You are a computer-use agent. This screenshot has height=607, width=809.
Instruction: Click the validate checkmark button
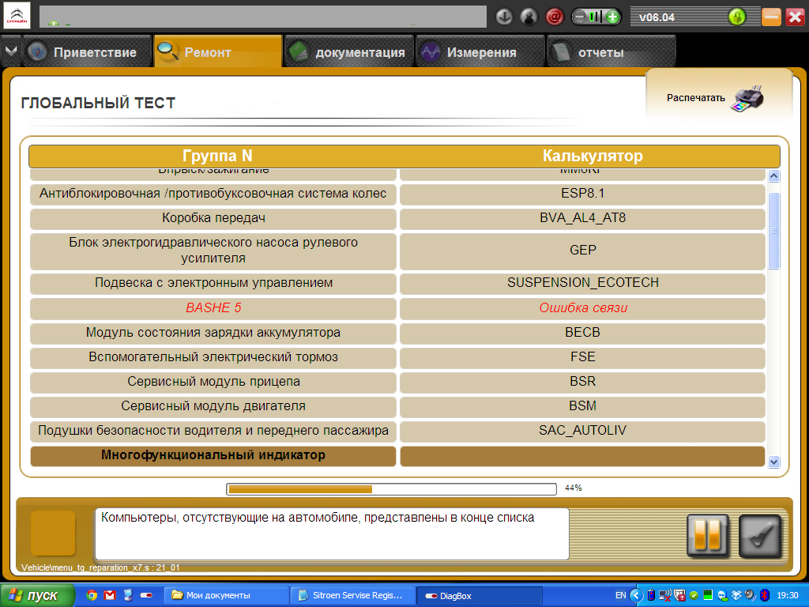point(759,536)
